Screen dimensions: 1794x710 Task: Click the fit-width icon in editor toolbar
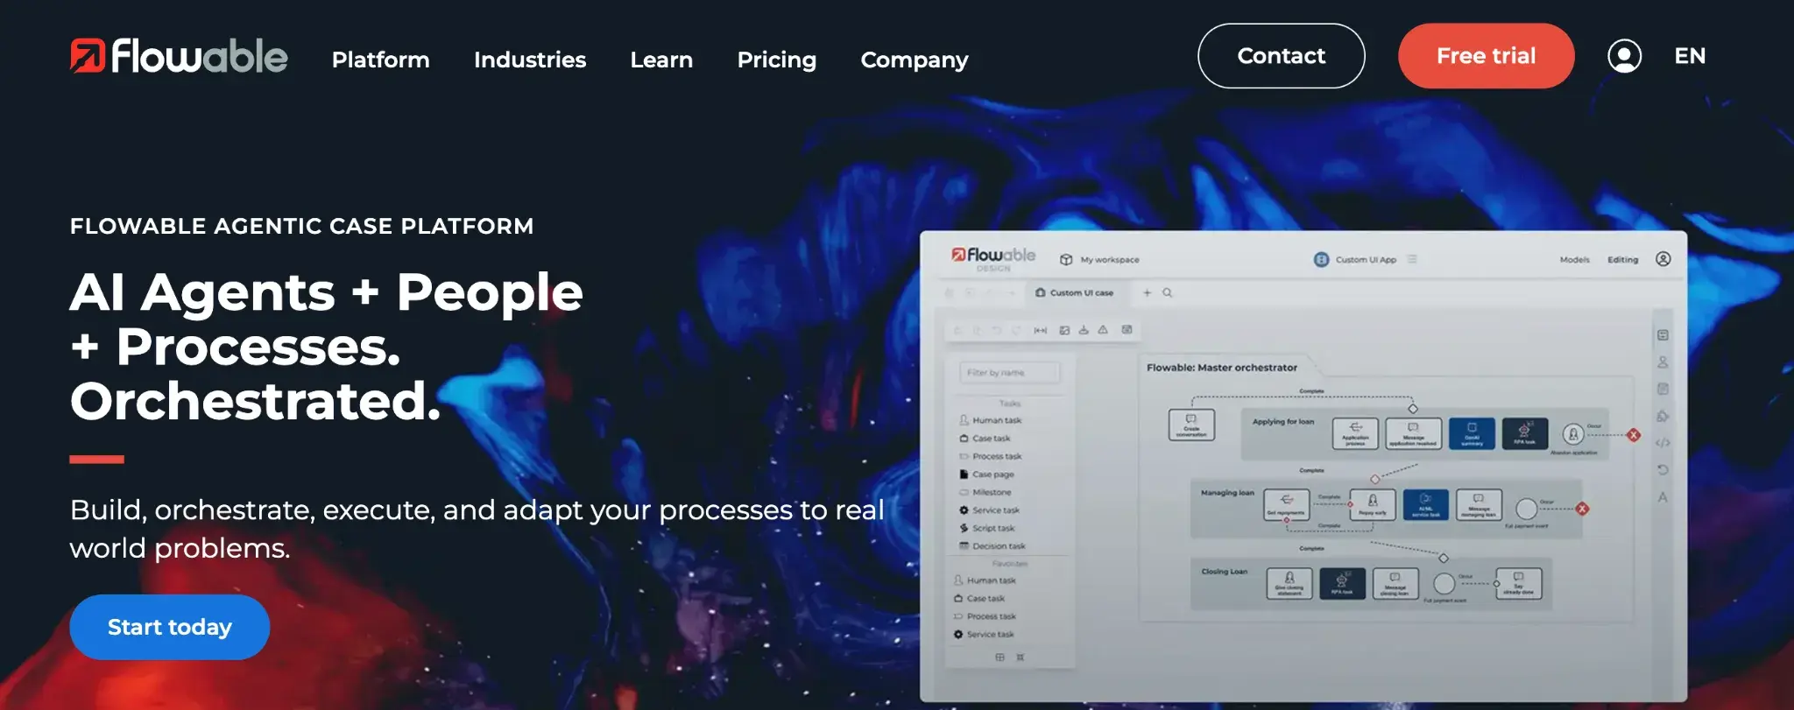1041,330
